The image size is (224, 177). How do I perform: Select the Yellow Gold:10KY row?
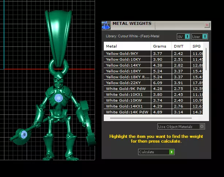(153, 59)
